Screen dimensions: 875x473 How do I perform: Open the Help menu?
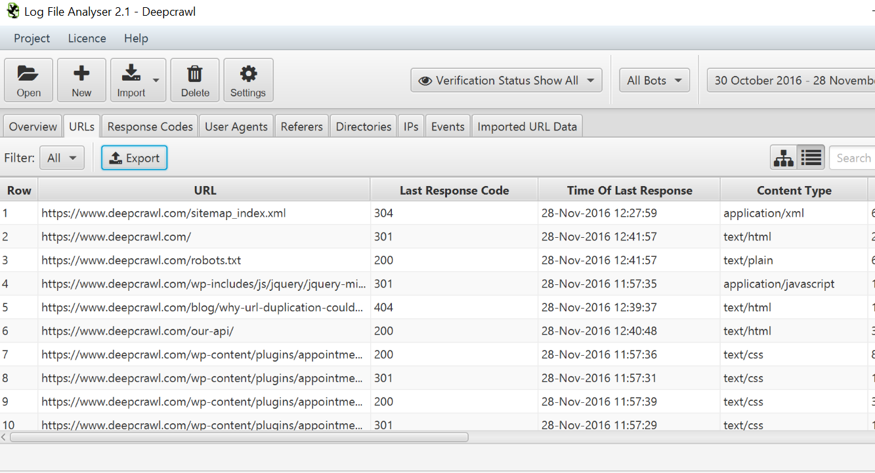(136, 39)
